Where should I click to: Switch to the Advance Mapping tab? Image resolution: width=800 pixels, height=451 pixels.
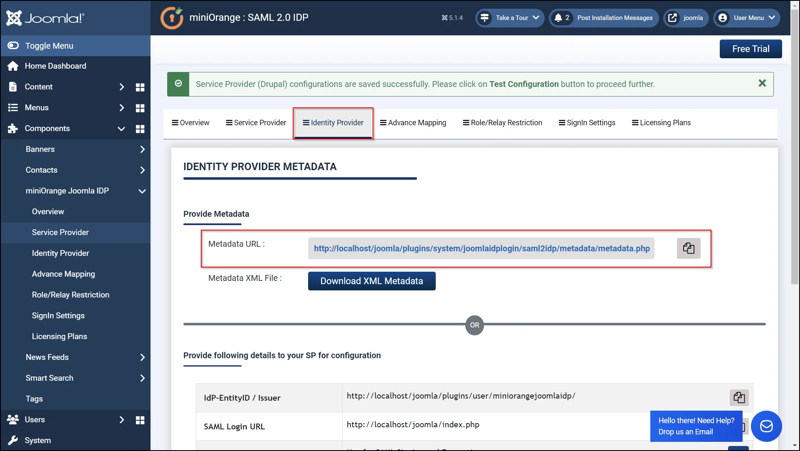click(413, 123)
